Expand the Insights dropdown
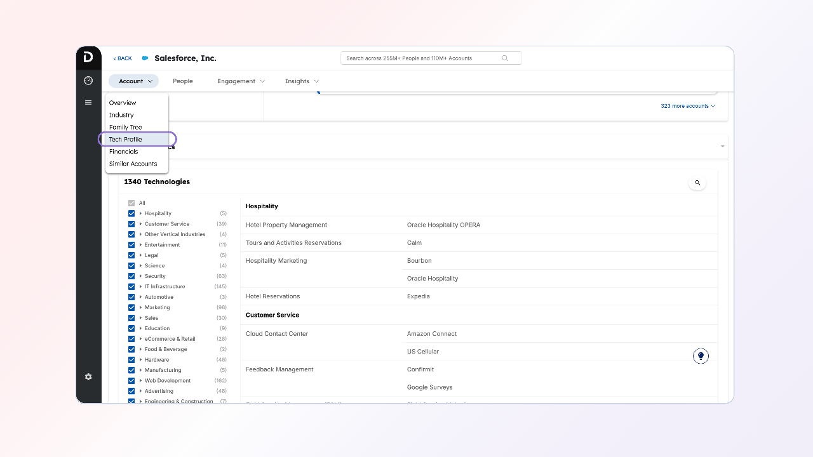The image size is (813, 457). (x=302, y=81)
